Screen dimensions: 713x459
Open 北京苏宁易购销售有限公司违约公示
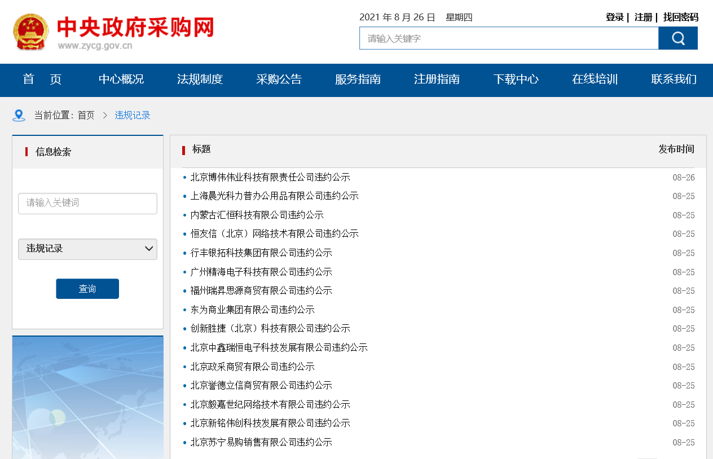(261, 443)
